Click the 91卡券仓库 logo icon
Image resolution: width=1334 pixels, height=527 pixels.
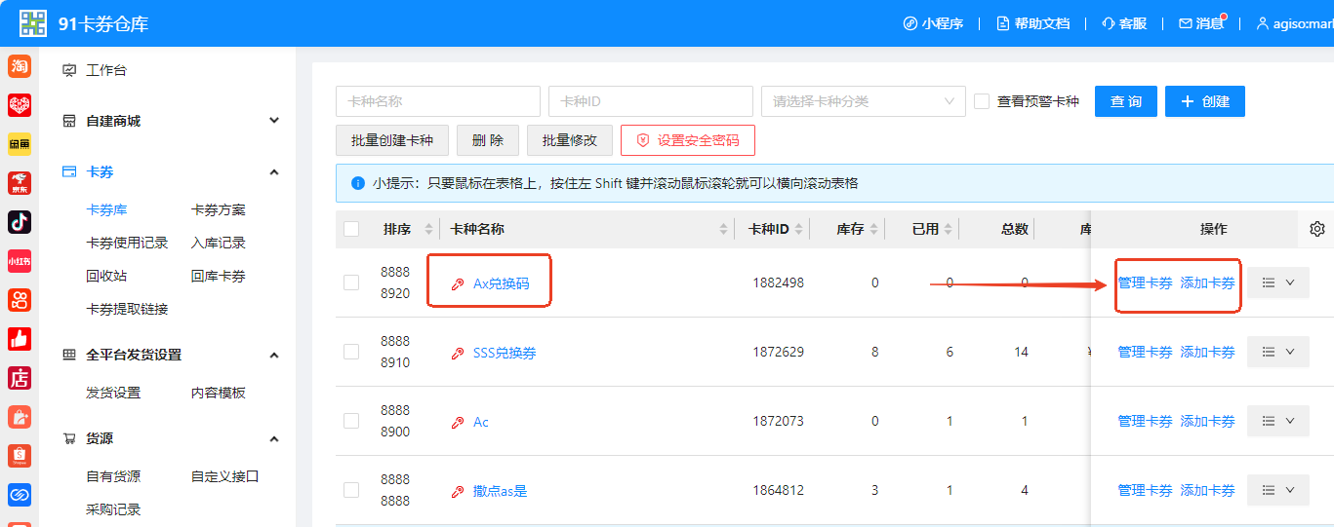[x=33, y=23]
